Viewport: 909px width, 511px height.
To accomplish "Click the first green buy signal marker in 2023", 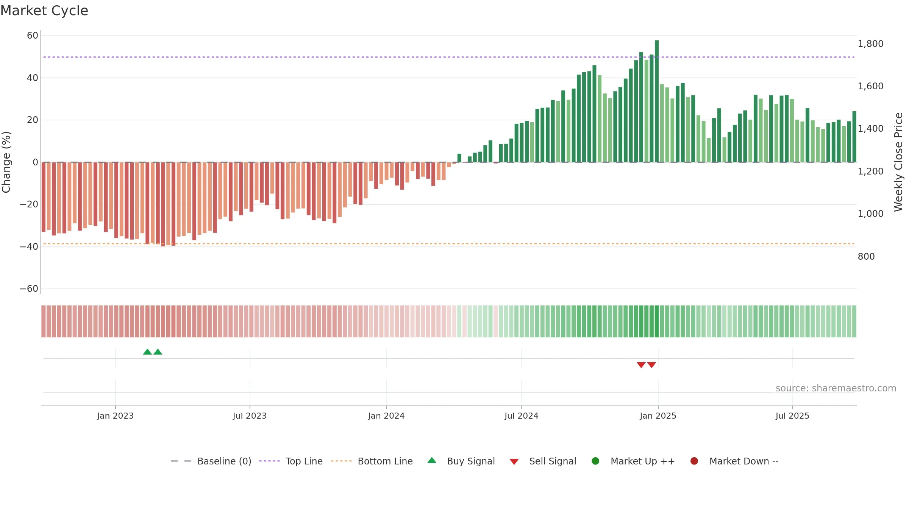I will pos(147,352).
